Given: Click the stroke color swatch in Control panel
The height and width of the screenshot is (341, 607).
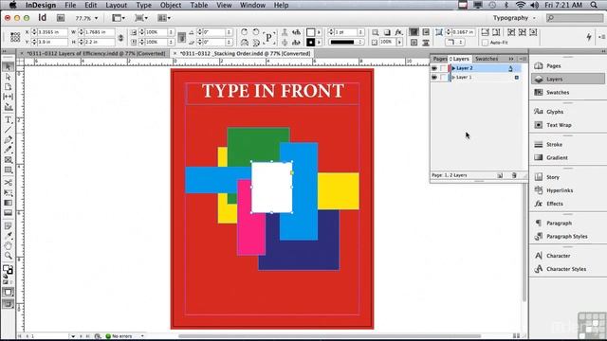Looking at the screenshot, I should point(310,42).
